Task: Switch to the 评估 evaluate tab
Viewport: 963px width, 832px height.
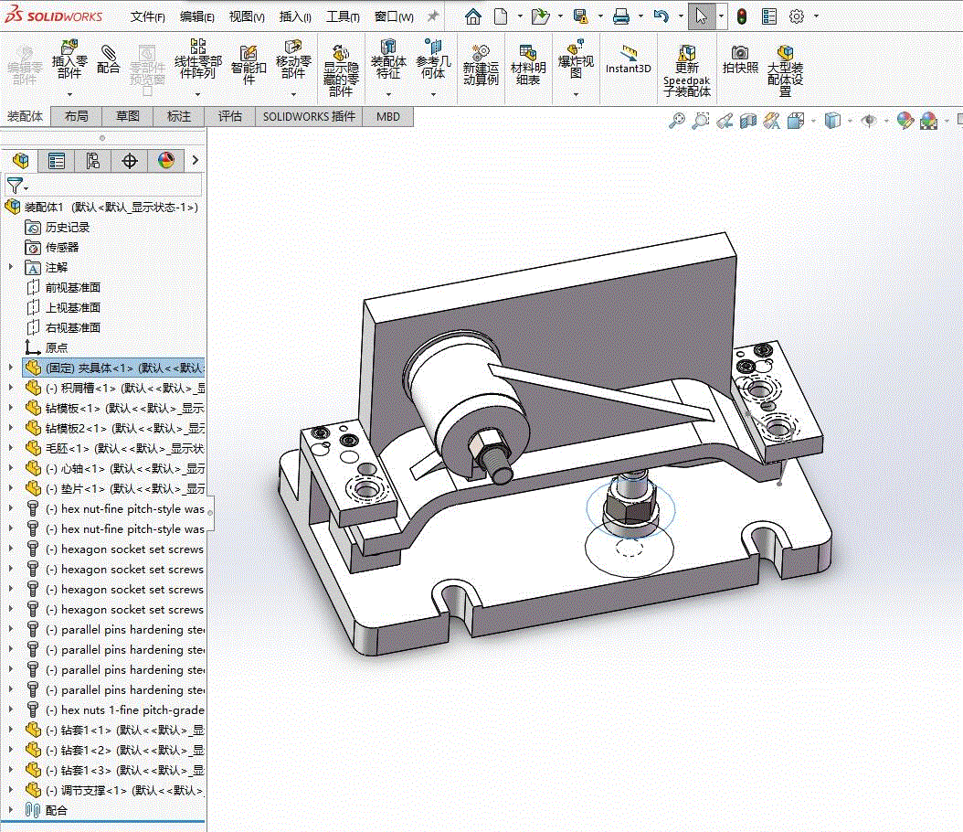Action: (x=230, y=116)
